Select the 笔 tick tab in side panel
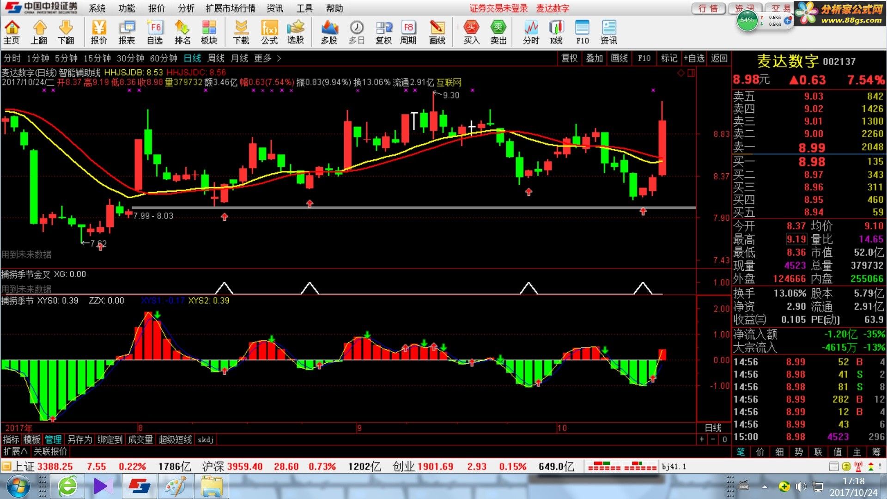The width and height of the screenshot is (887, 499). coord(741,452)
